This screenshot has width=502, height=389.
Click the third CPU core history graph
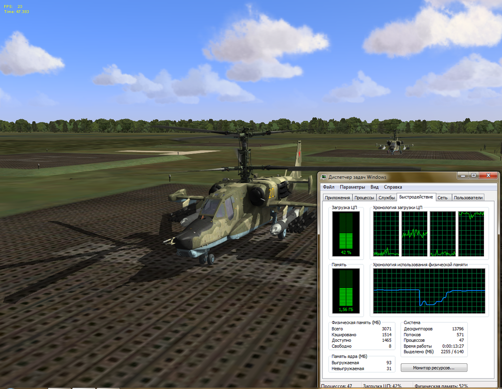(x=443, y=234)
